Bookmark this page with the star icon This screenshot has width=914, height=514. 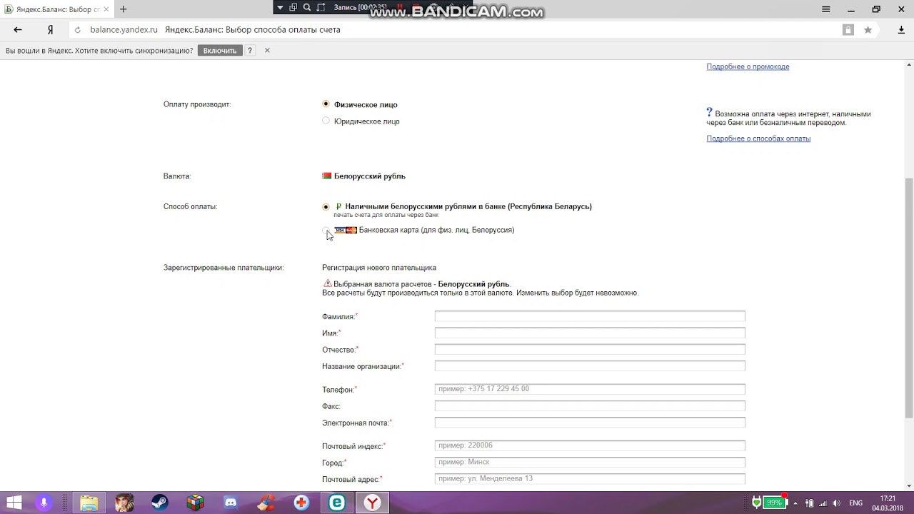[868, 30]
